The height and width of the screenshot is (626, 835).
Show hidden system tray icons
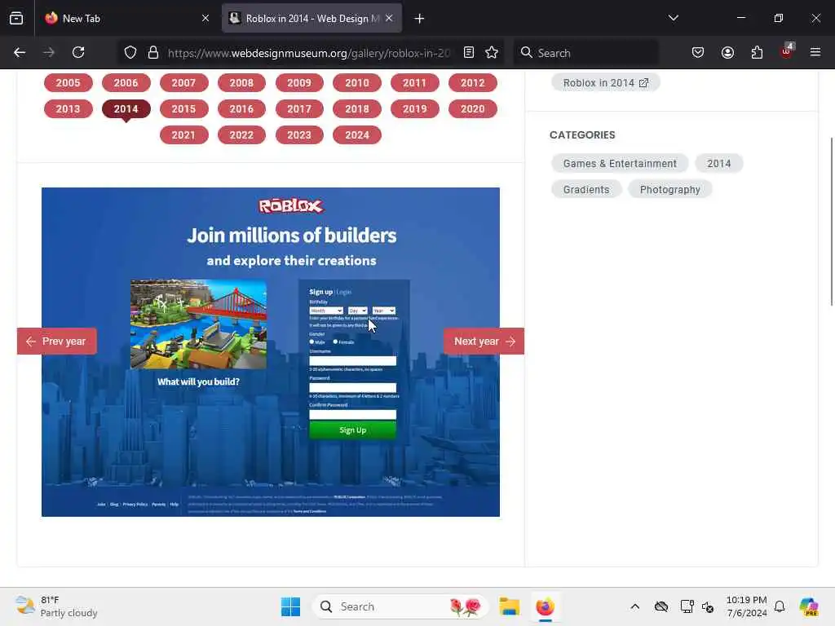[x=634, y=606]
